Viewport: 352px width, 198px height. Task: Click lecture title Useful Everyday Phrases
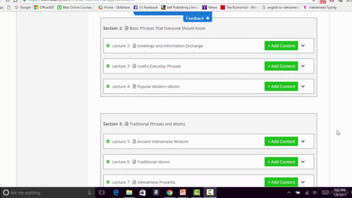159,66
